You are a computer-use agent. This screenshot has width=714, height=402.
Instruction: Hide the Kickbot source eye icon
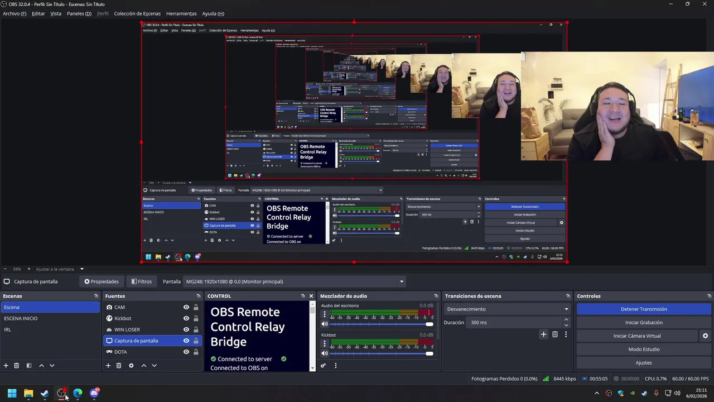[186, 318]
